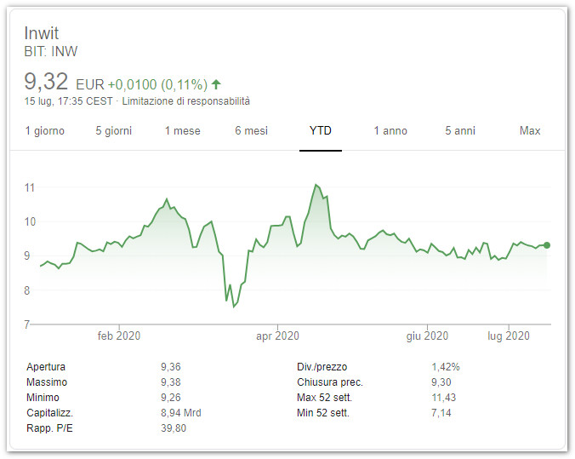This screenshot has height=459, width=575.
Task: Click the 15 lug, 17:35 CEST timestamp
Action: click(x=69, y=101)
